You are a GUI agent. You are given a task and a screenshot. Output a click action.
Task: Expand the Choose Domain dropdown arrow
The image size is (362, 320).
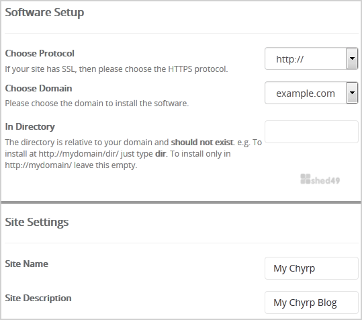pyautogui.click(x=352, y=93)
